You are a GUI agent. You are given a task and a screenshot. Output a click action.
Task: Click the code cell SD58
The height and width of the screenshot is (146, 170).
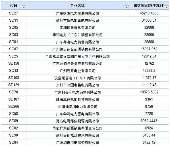[14, 114]
